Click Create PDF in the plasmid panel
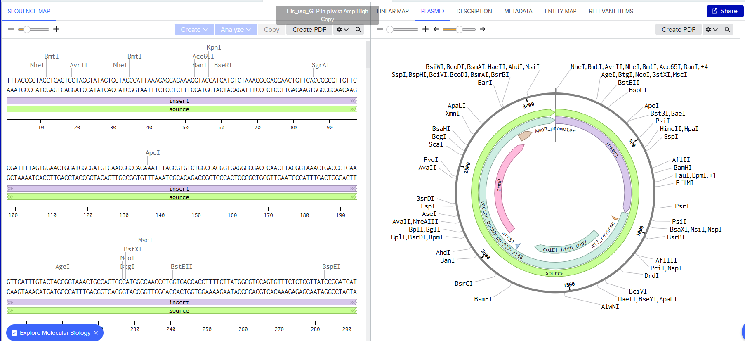The width and height of the screenshot is (745, 341). click(678, 29)
